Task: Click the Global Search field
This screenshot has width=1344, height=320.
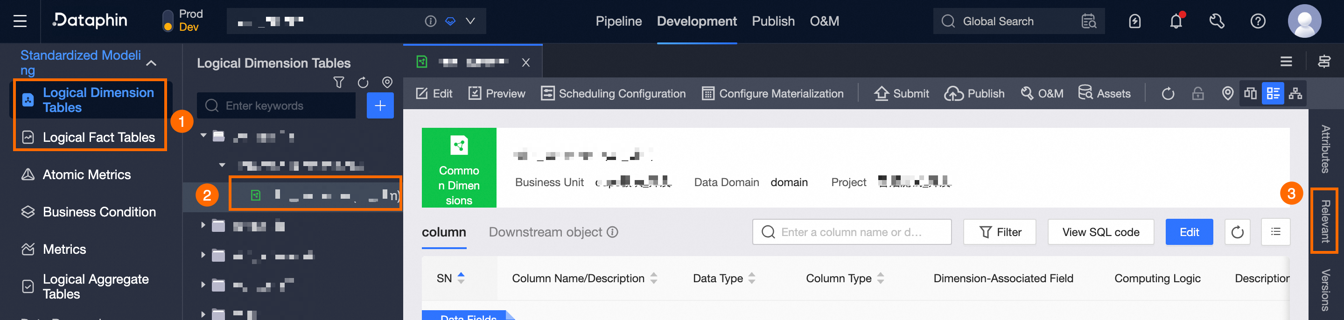Action: pyautogui.click(x=998, y=21)
